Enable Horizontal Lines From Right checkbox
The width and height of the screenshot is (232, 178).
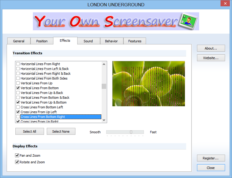click(x=18, y=64)
